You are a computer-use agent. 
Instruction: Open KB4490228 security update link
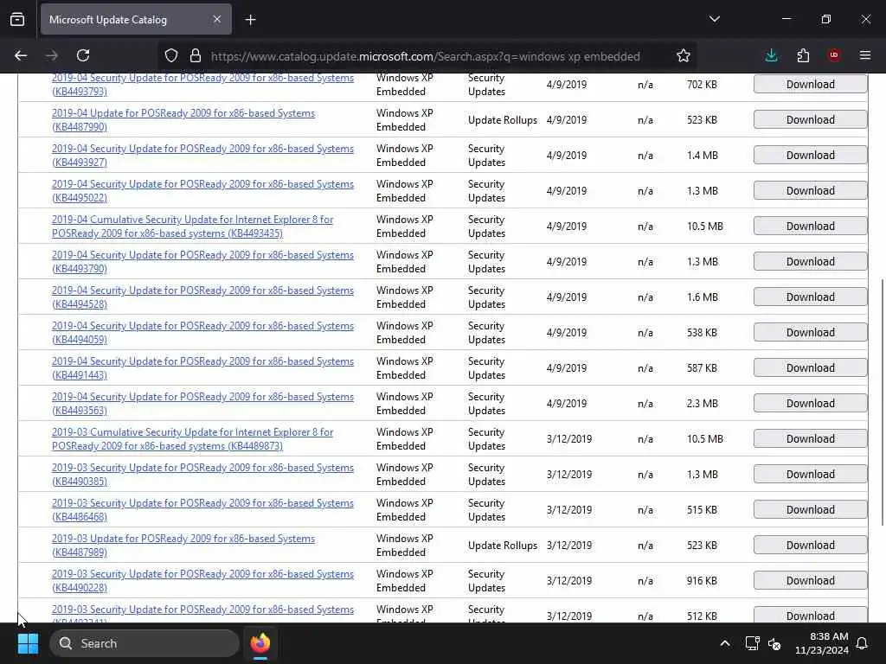(202, 580)
